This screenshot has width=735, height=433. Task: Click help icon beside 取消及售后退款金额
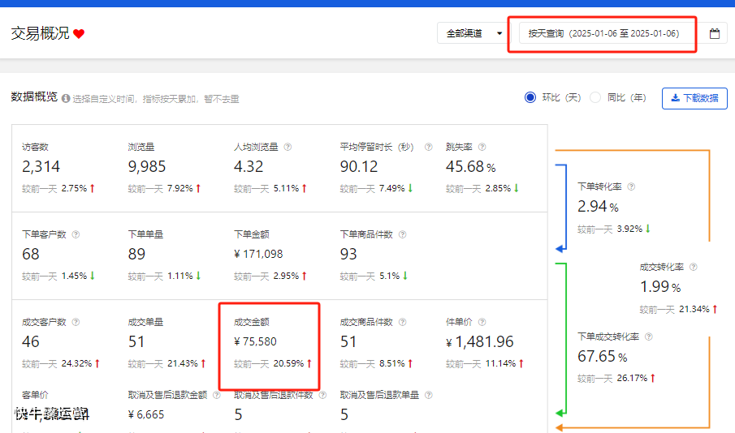click(x=214, y=396)
